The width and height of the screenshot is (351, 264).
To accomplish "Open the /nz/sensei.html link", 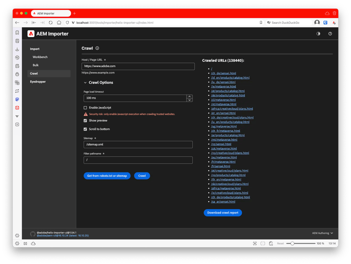I will [x=221, y=144].
